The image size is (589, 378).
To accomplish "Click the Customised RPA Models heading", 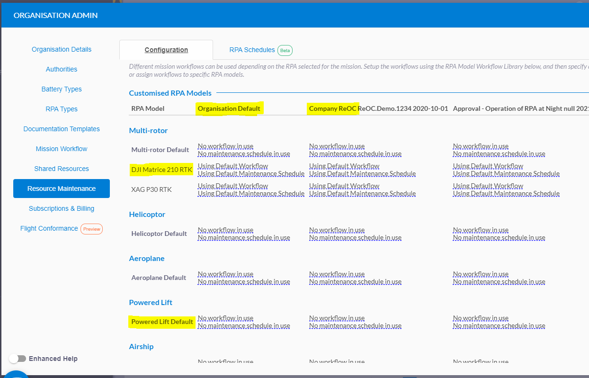I will point(170,93).
